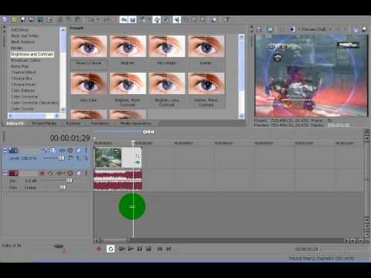The image size is (371, 278).
Task: Toggle Enable Snapping in toolbar
Action: click(124, 20)
